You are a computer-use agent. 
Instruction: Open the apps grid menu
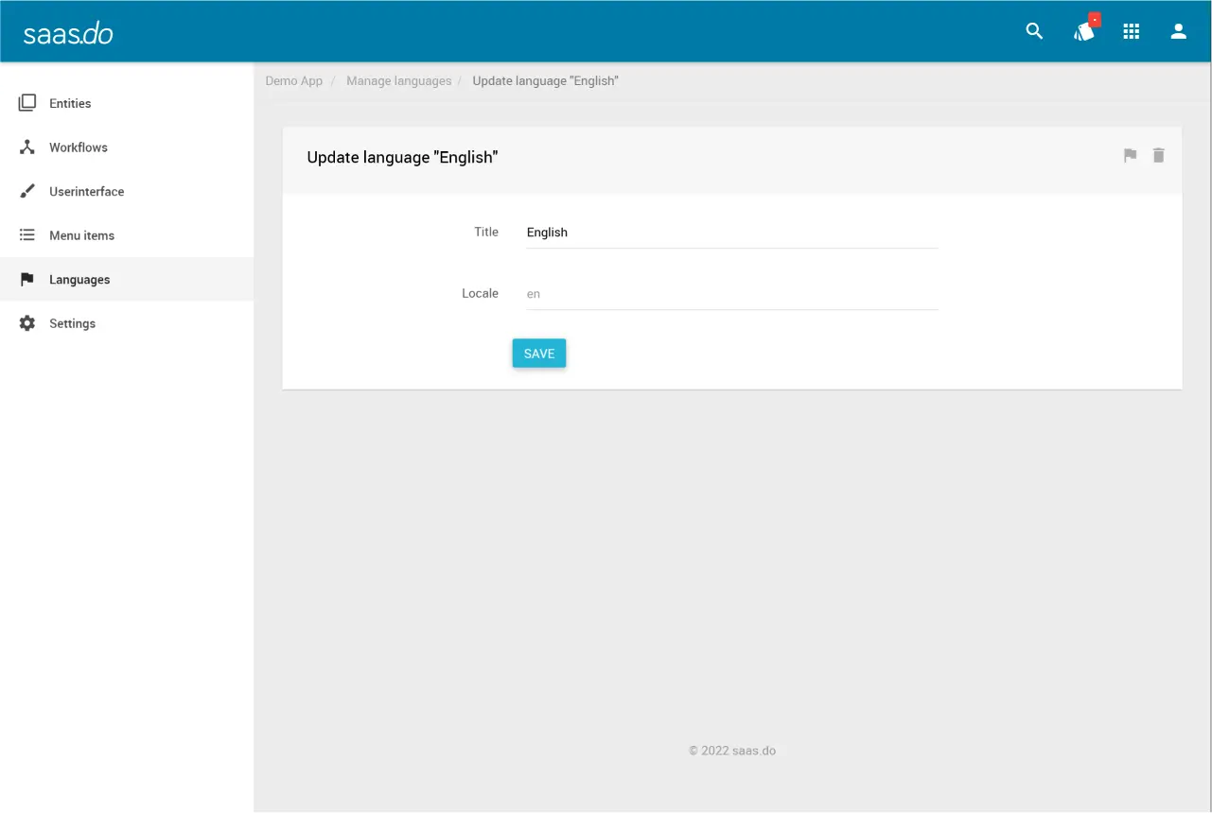[1131, 31]
